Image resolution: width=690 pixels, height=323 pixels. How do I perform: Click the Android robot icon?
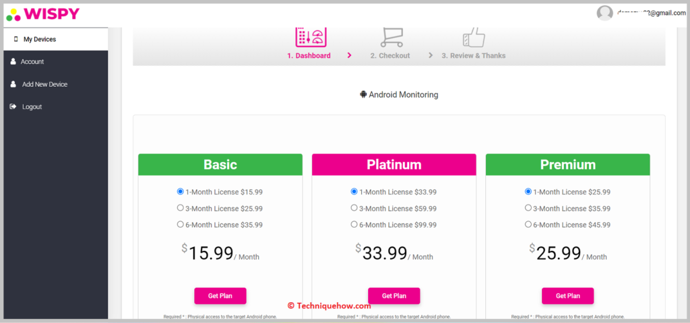(363, 94)
